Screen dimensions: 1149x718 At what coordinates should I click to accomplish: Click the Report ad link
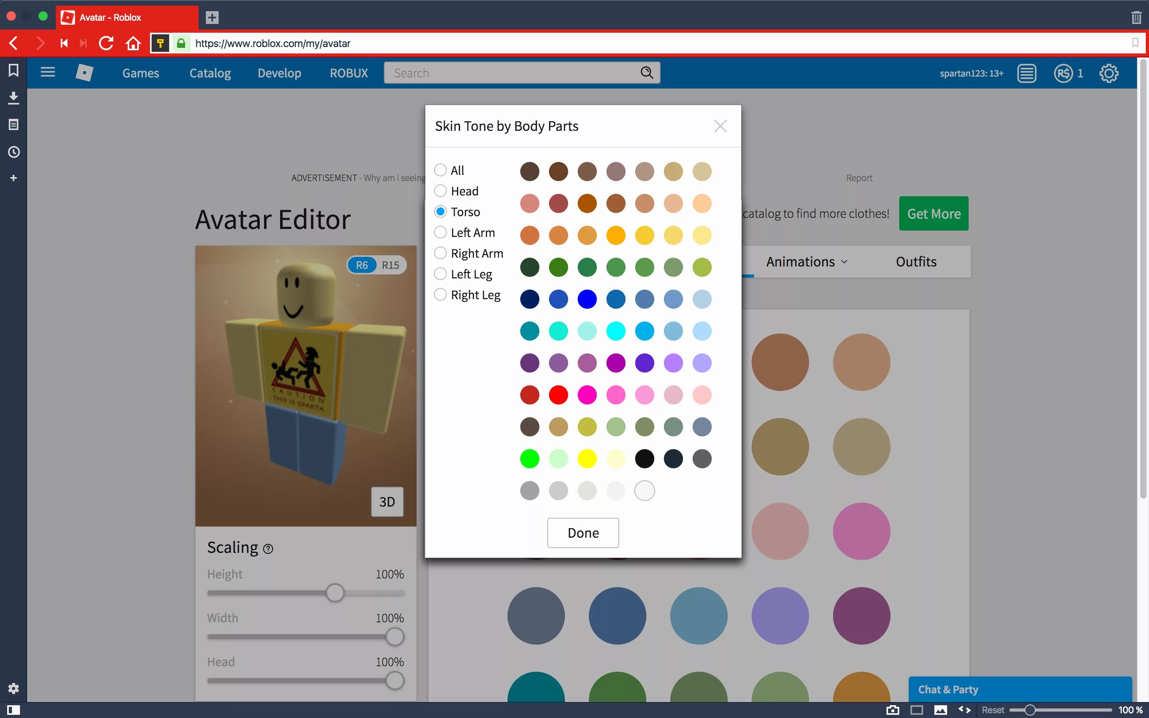tap(859, 178)
